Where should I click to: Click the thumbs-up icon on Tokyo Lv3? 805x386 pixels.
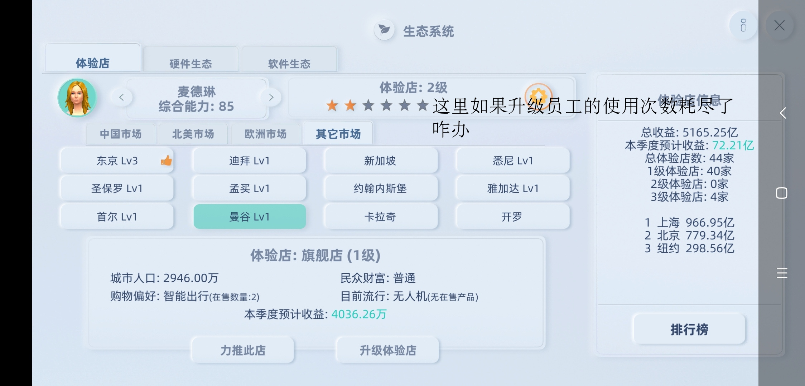click(166, 161)
